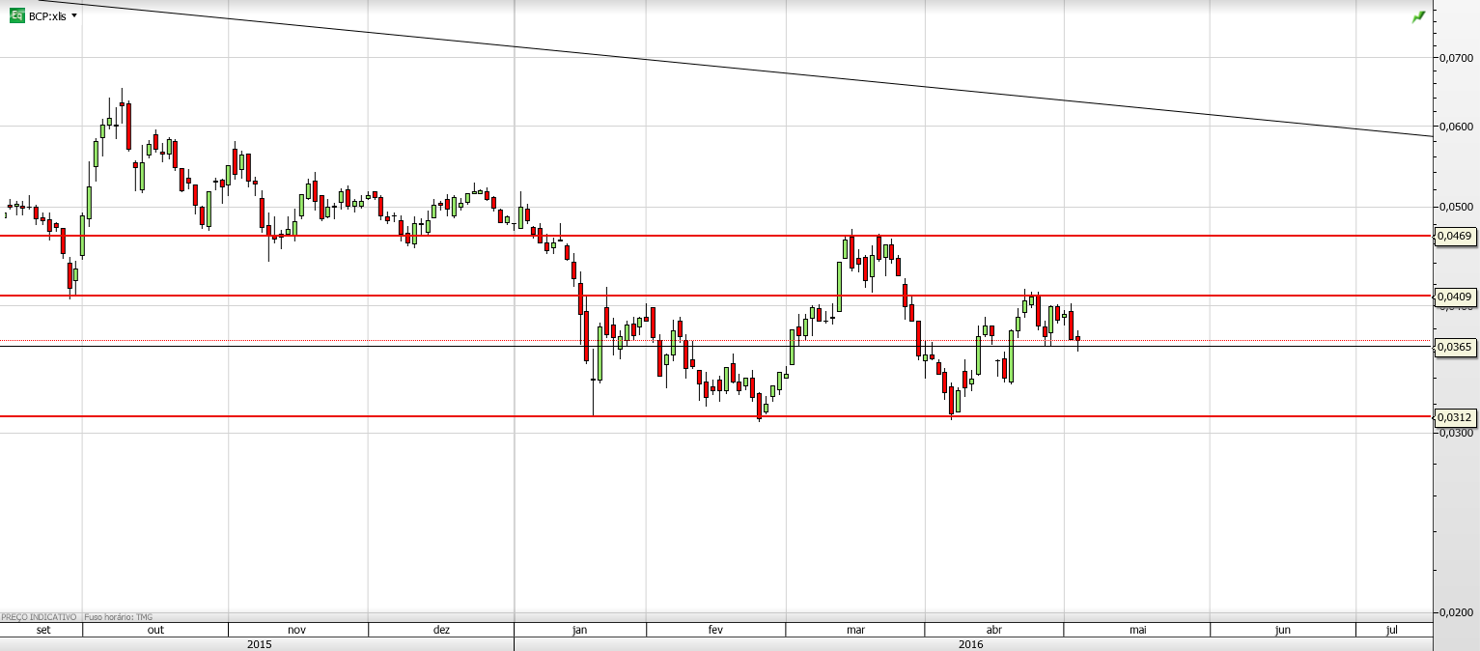Click the 'mai' month on time axis

pyautogui.click(x=1137, y=630)
